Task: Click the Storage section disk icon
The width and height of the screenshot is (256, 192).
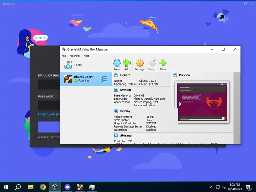Action: (116, 135)
